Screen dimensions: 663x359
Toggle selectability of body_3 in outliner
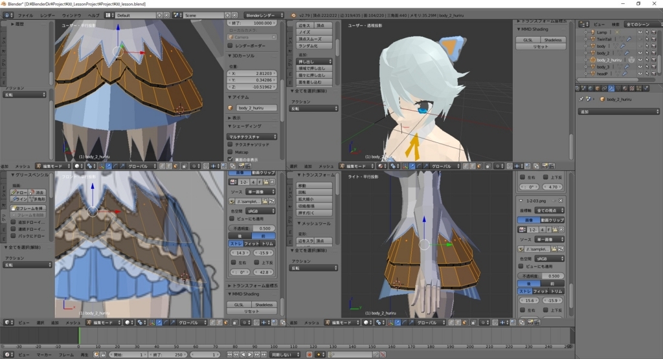coord(647,67)
